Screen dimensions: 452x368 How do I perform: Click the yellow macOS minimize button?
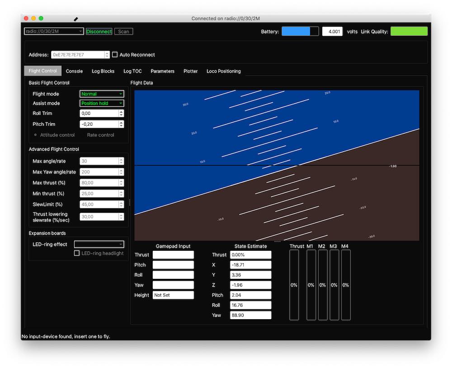33,18
